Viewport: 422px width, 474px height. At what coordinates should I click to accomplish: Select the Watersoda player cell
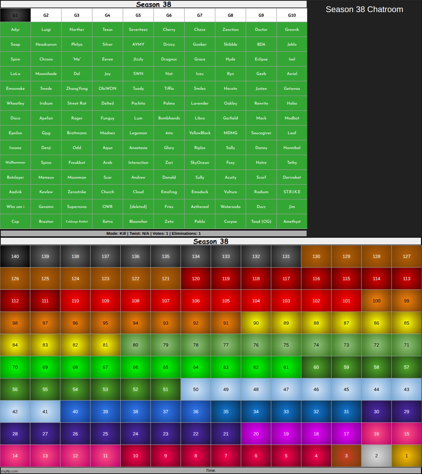point(230,207)
